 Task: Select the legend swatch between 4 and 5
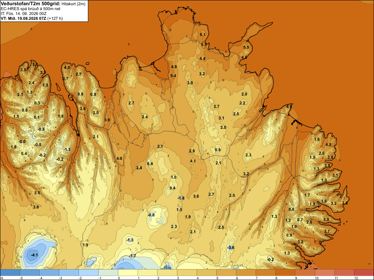click(206, 273)
